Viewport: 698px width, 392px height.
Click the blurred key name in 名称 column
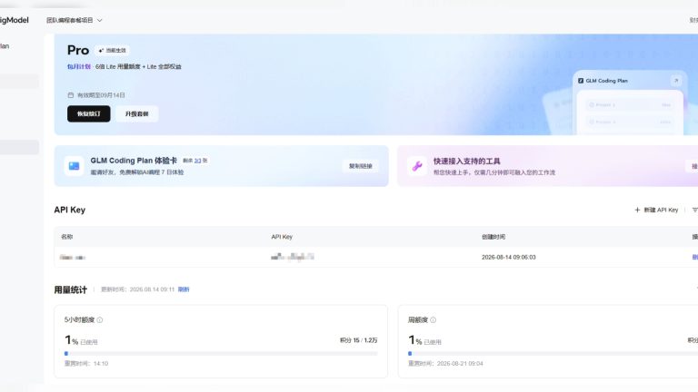point(72,258)
